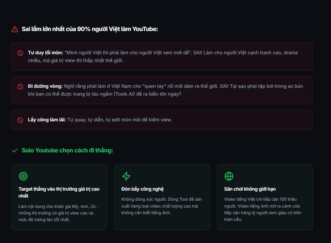Click the prohibition icon beside "Đi đường vòng"

click(20, 87)
